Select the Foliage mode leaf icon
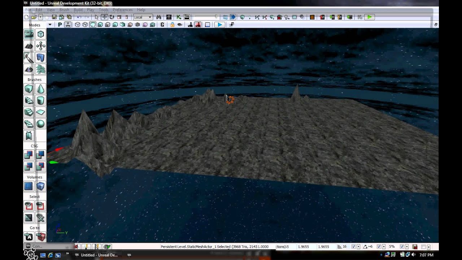Image resolution: width=462 pixels, height=260 pixels. [x=40, y=69]
